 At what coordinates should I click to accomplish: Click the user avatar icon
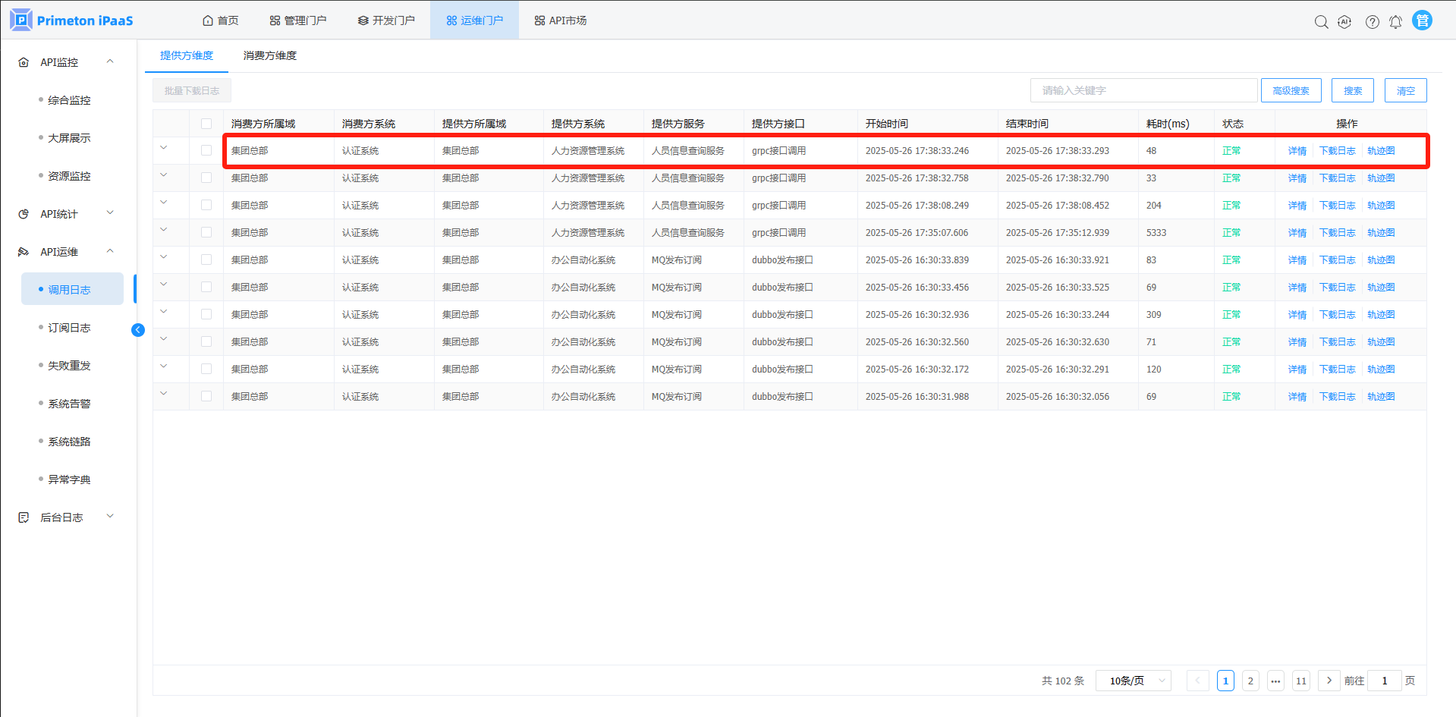pos(1422,20)
